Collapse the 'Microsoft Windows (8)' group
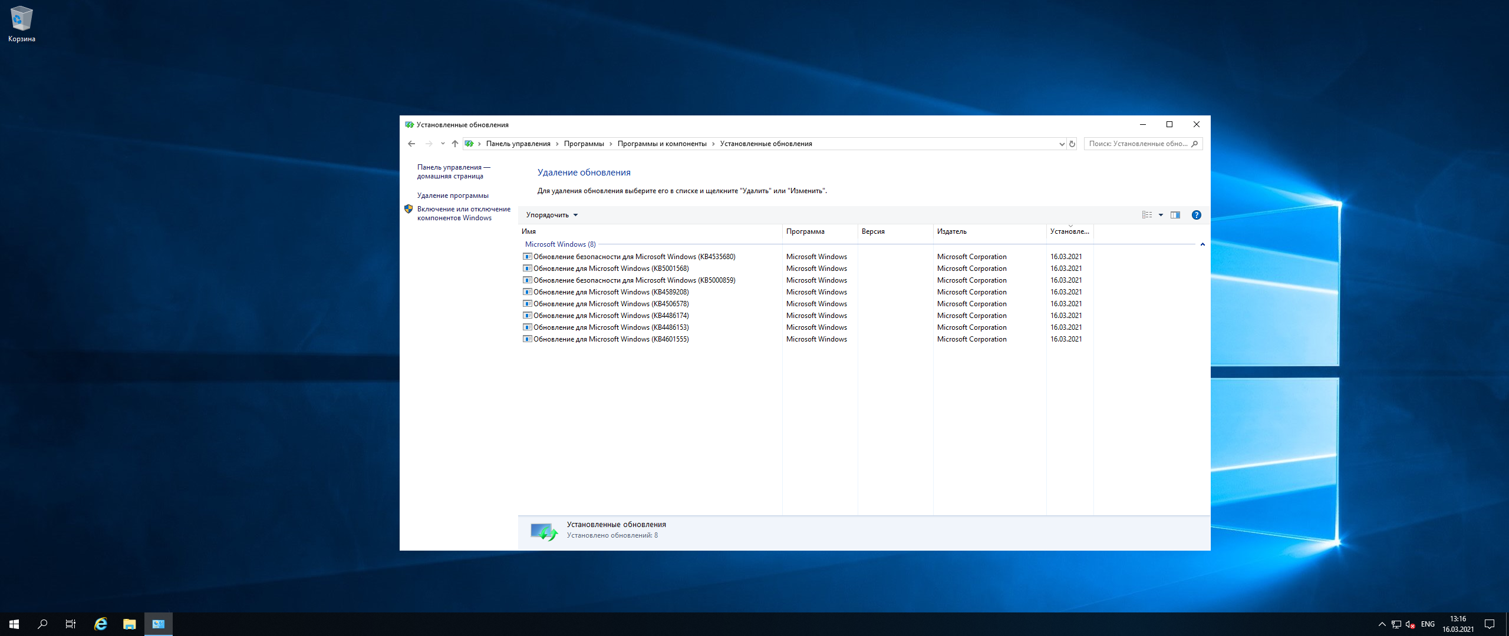 (1202, 244)
